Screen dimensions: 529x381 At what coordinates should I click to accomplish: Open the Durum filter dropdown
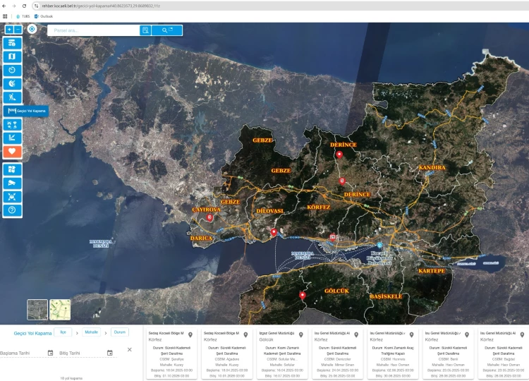point(120,332)
